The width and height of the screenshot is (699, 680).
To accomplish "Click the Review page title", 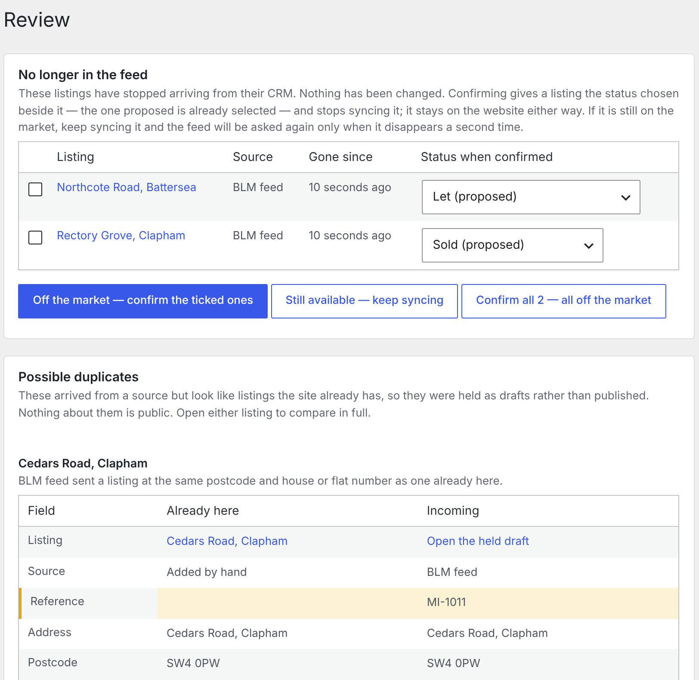I will point(37,20).
